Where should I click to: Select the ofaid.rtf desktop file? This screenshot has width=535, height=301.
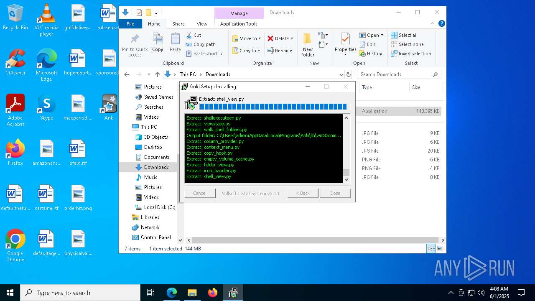(x=78, y=152)
